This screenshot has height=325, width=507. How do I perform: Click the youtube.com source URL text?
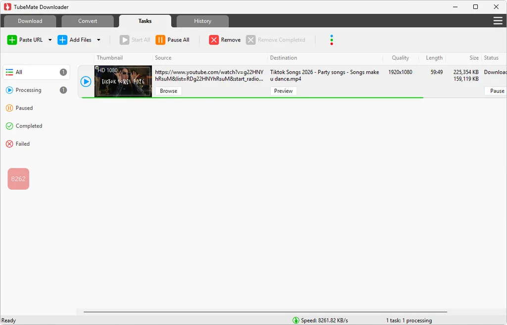(209, 76)
